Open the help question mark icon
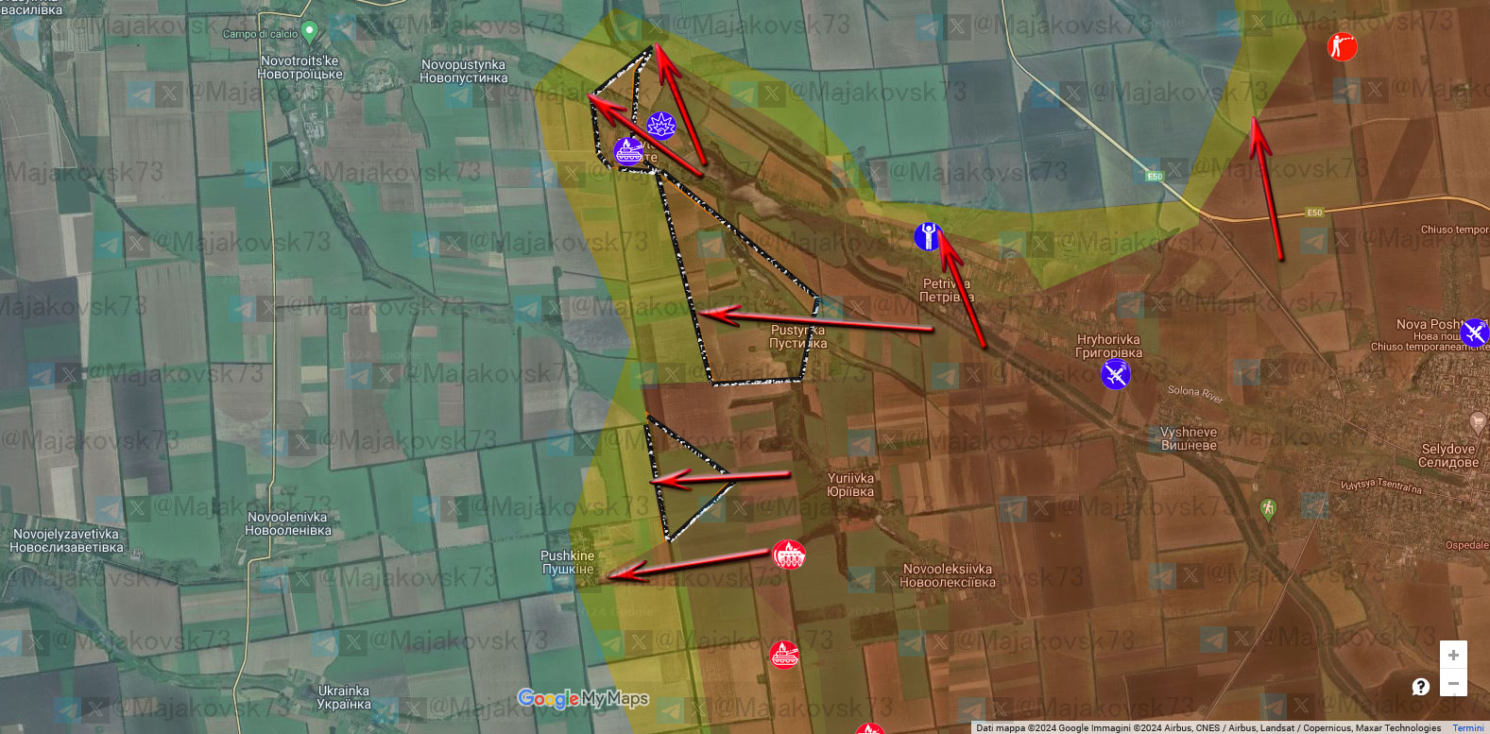1490x734 pixels. 1421,687
